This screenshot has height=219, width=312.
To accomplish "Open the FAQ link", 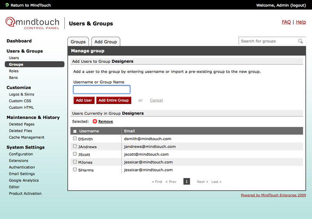I will pos(286,22).
